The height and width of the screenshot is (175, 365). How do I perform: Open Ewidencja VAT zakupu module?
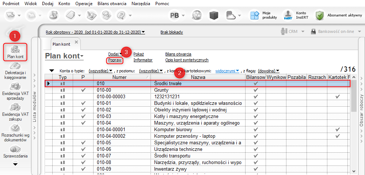15,107
